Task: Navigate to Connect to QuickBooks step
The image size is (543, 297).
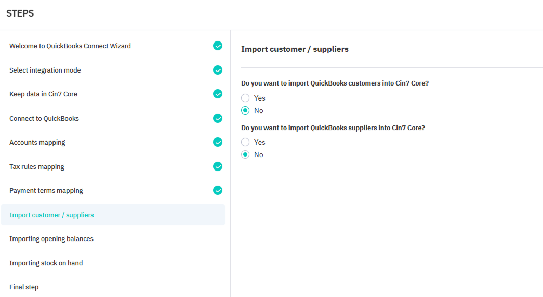Action: 44,119
